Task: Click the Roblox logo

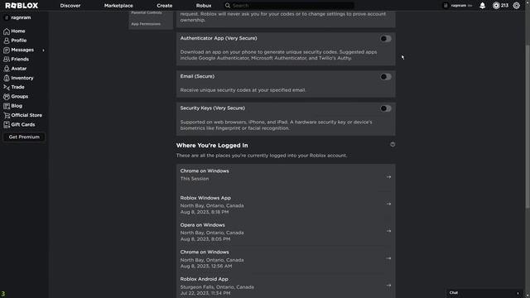Action: point(22,6)
